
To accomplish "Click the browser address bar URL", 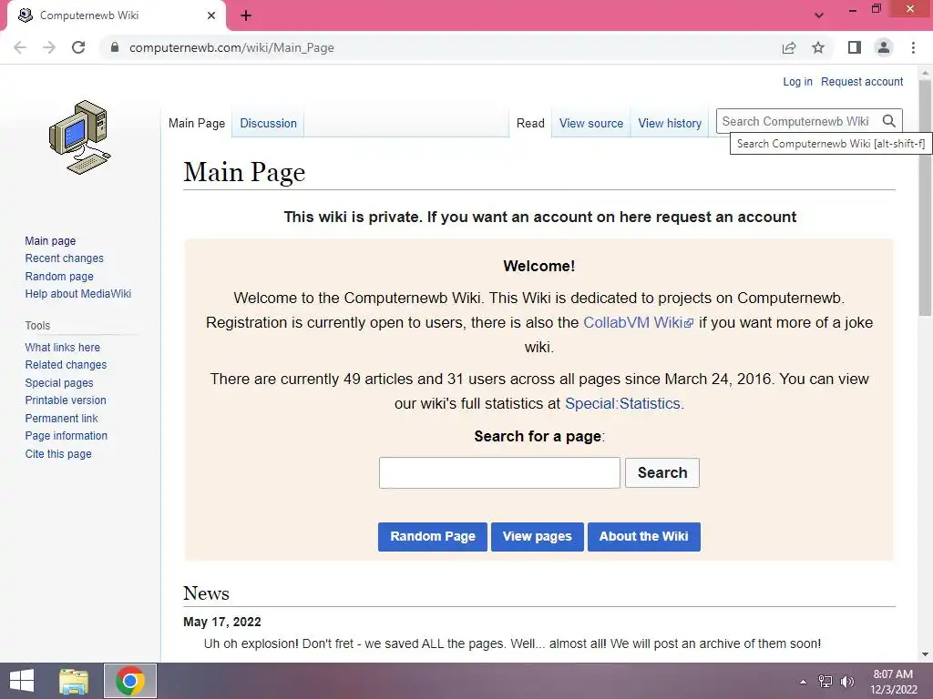I will (x=231, y=47).
